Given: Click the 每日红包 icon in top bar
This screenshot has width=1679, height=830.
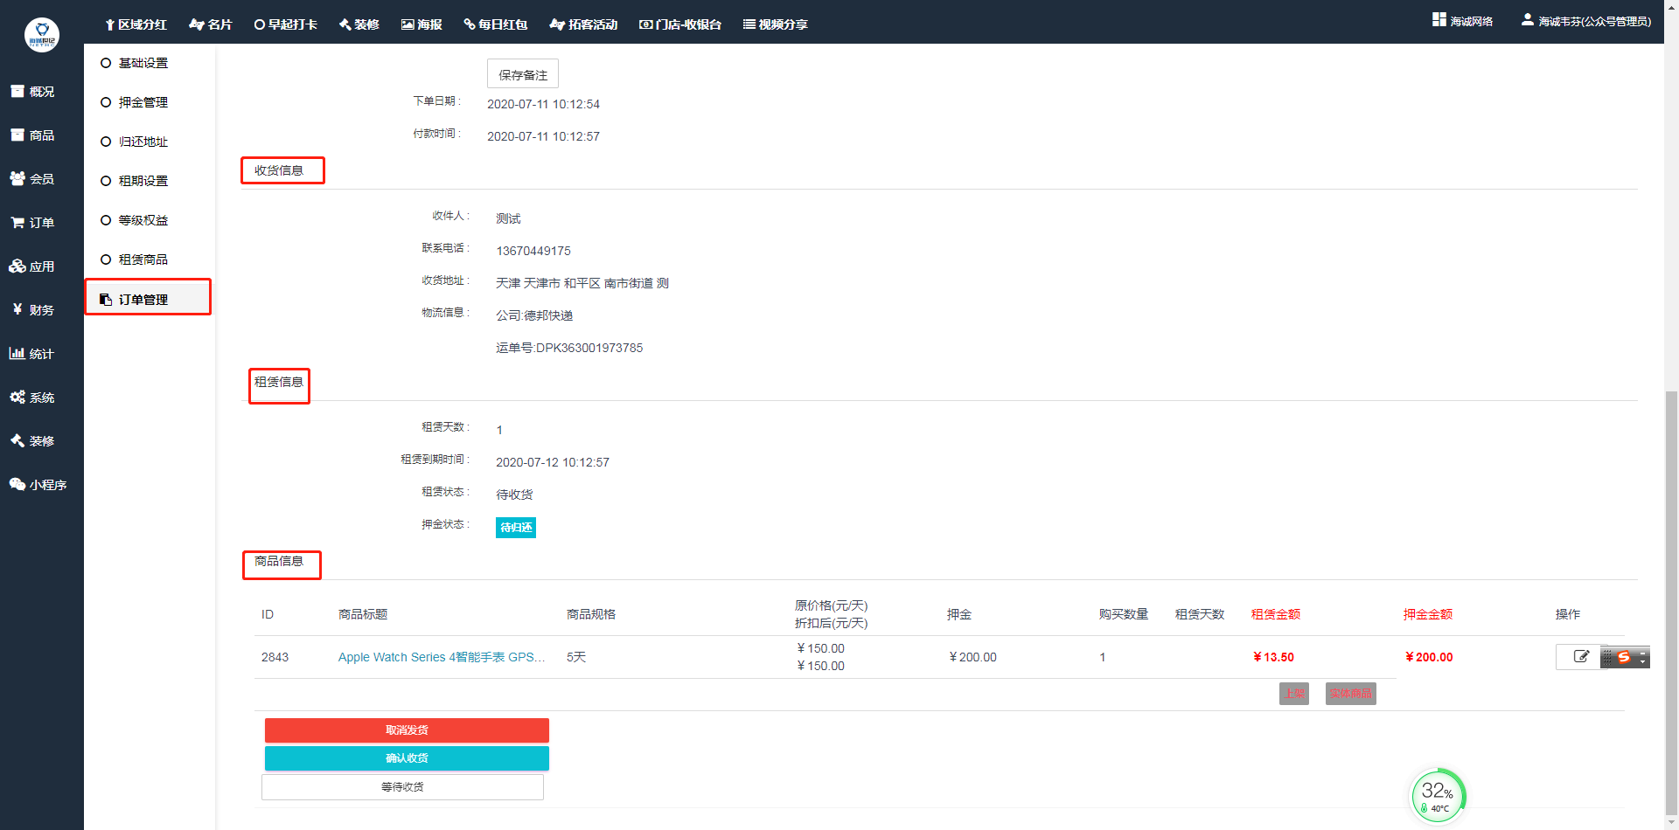Looking at the screenshot, I should click(470, 24).
